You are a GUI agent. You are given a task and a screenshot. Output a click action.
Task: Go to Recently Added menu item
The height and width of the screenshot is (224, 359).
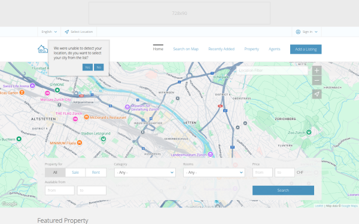pos(221,49)
